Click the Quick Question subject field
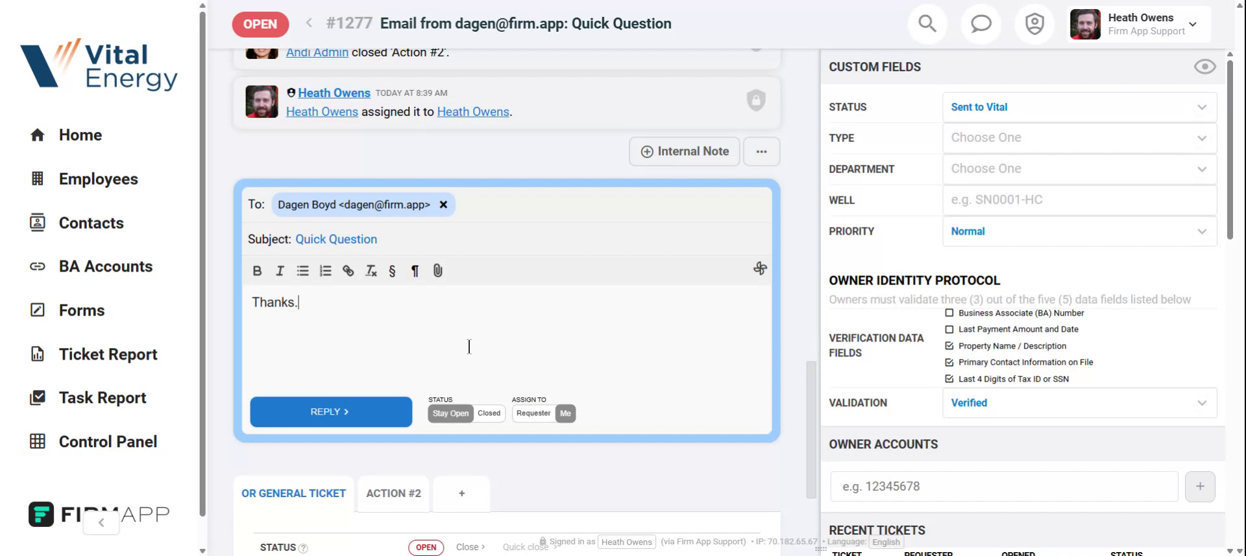Image resolution: width=1246 pixels, height=556 pixels. [x=336, y=240]
